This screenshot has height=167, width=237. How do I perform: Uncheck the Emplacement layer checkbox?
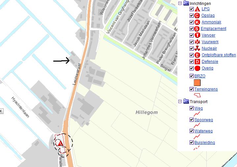click(192, 29)
